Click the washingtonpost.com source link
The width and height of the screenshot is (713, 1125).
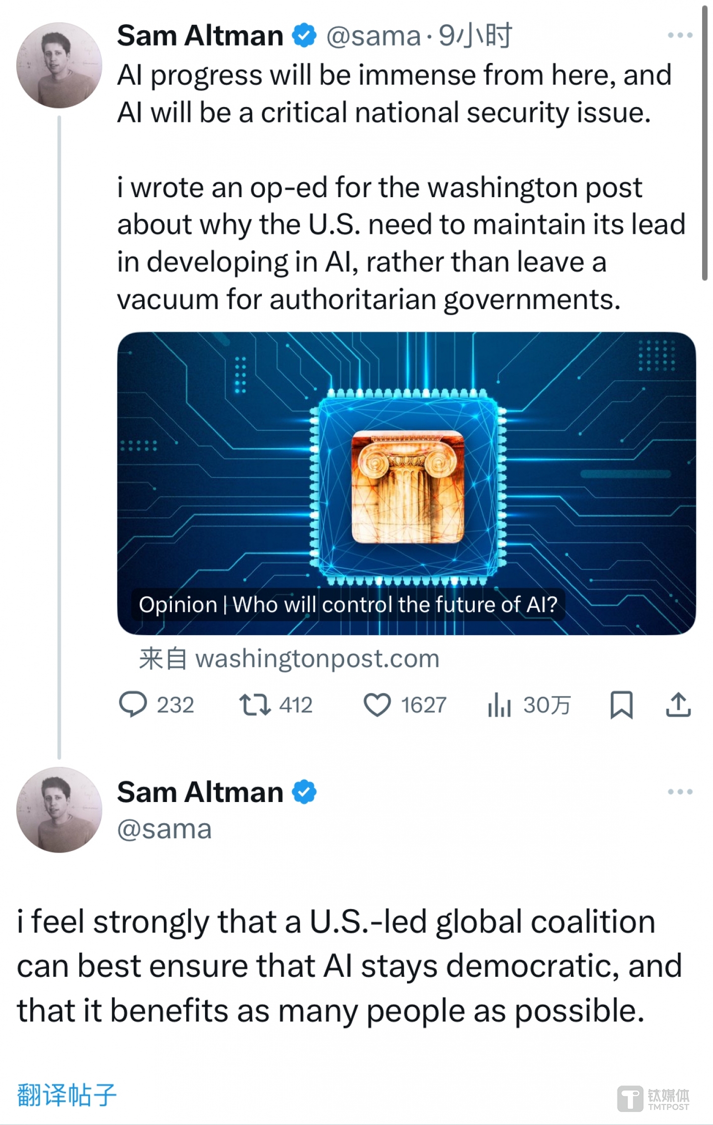click(317, 659)
